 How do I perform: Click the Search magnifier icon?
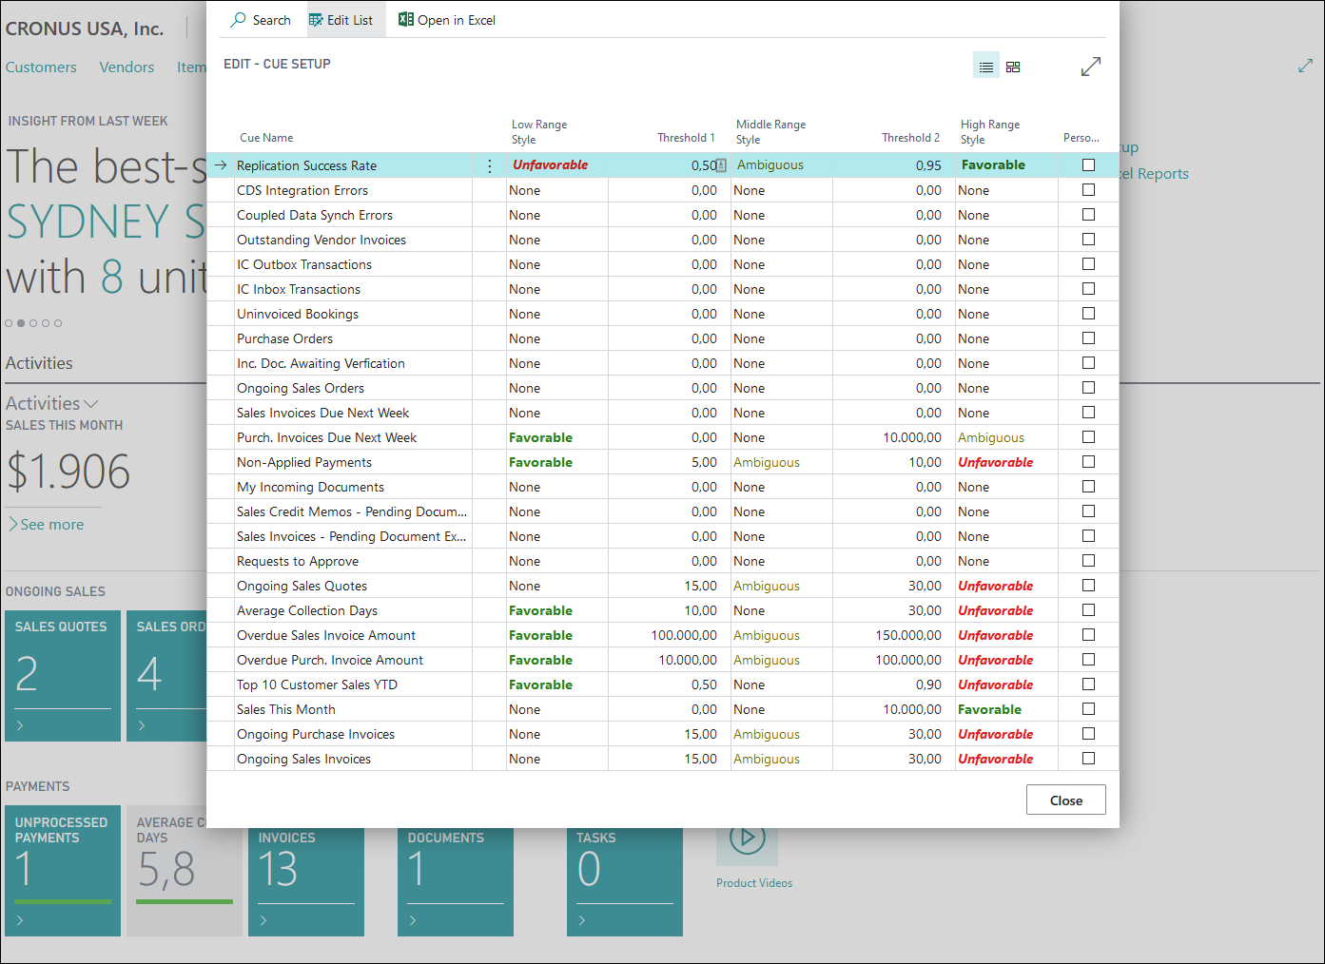238,20
